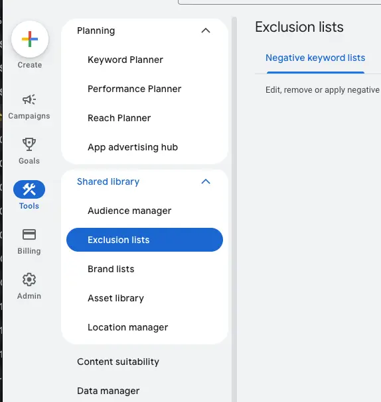Go to Reach Planner
Image resolution: width=381 pixels, height=402 pixels.
point(119,118)
